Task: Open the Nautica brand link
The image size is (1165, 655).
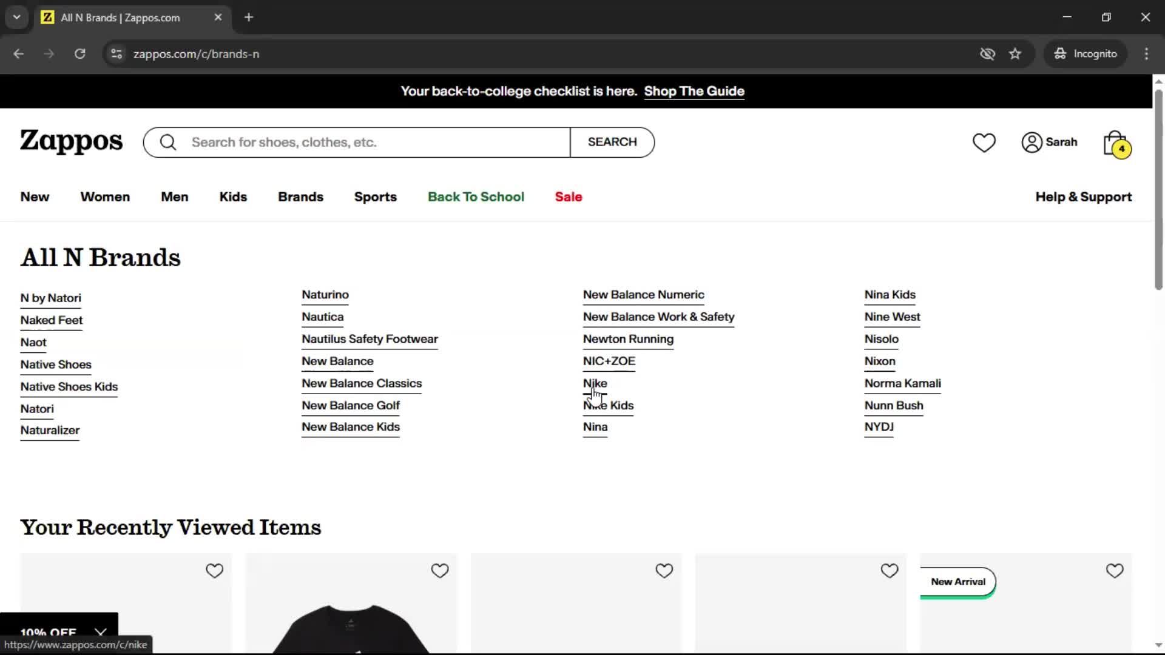Action: point(322,317)
